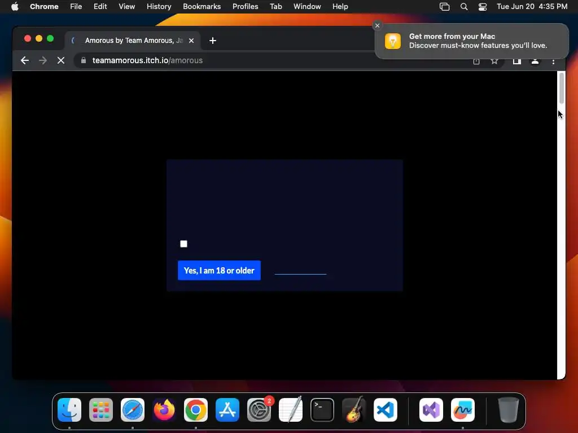Open Stage Manager from the menu bar icon

445,7
